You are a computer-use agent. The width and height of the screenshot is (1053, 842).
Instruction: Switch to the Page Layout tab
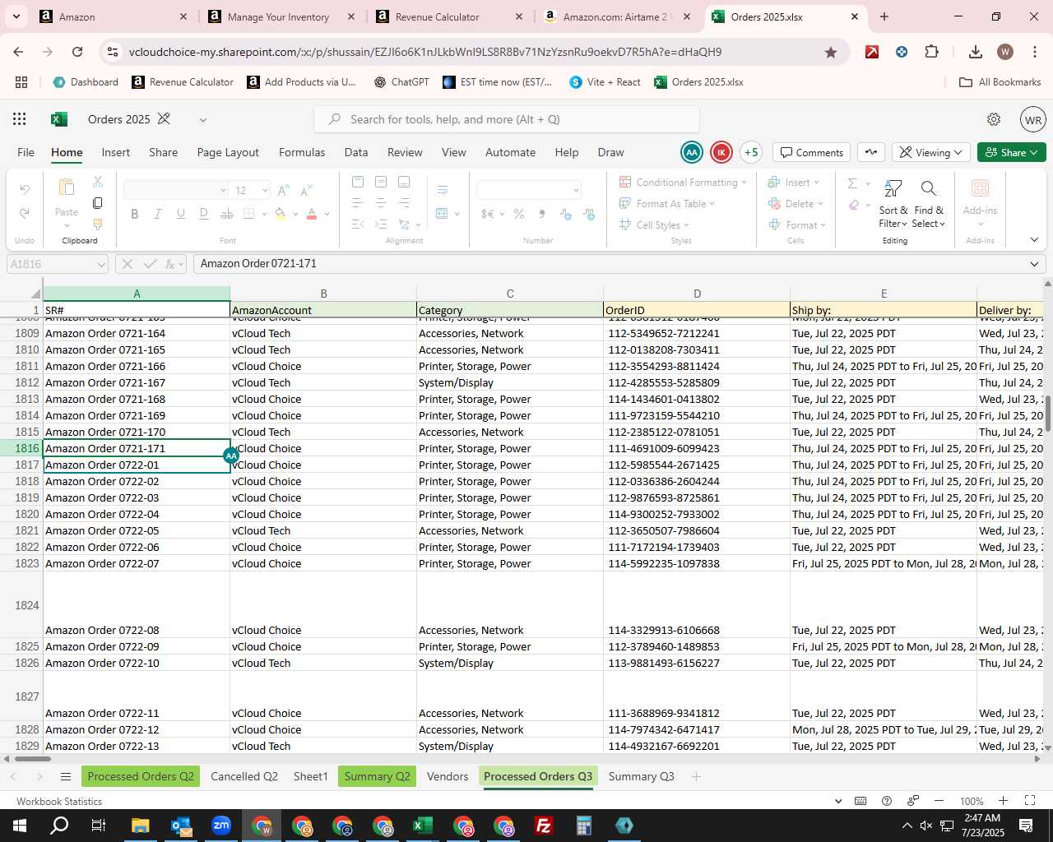[x=228, y=152]
